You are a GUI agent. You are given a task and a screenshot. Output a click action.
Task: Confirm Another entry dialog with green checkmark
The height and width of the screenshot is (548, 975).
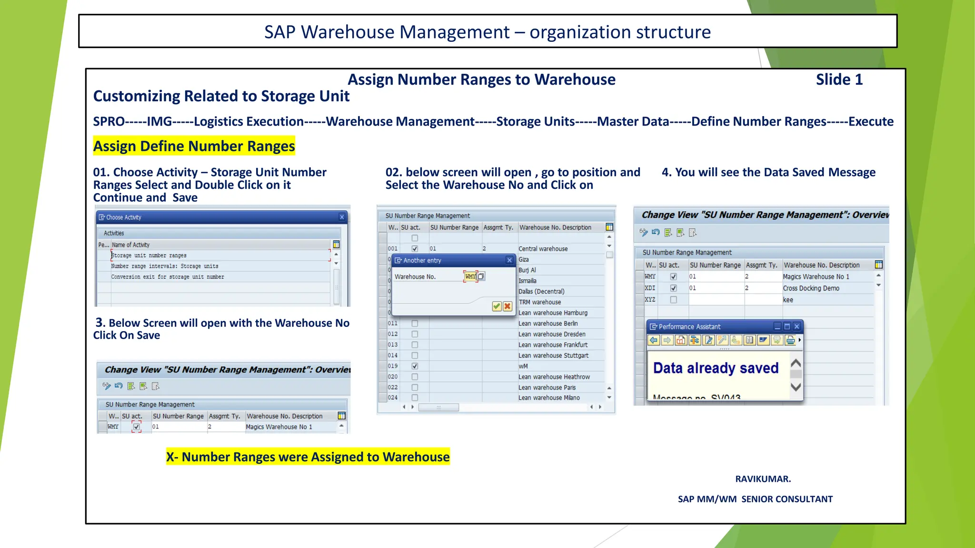497,306
